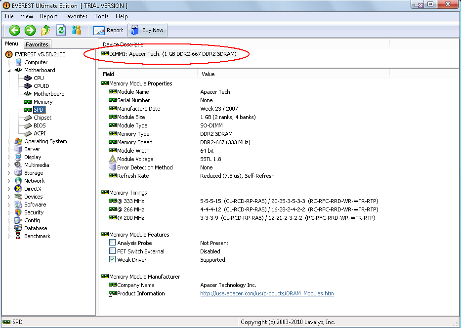
Task: Select the CPU icon in tree
Action: pyautogui.click(x=28, y=78)
